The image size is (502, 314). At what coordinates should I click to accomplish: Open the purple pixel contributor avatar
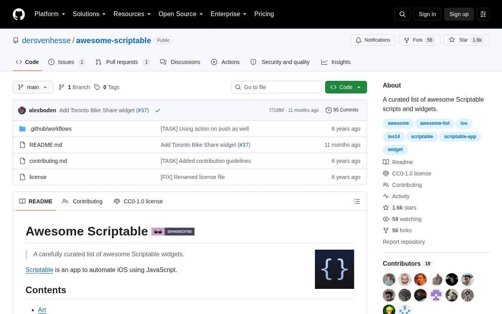click(x=436, y=295)
